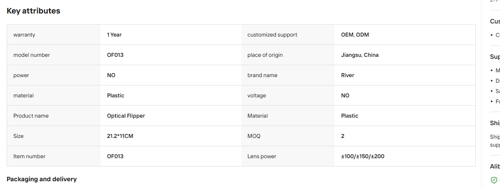Click the NO value beside power

(x=111, y=75)
